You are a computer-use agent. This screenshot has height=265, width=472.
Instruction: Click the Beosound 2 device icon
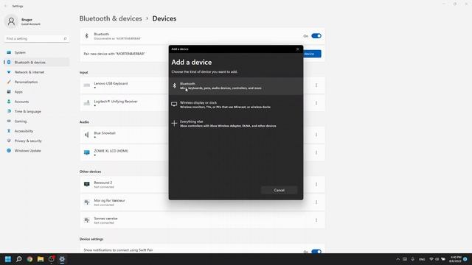click(x=87, y=184)
